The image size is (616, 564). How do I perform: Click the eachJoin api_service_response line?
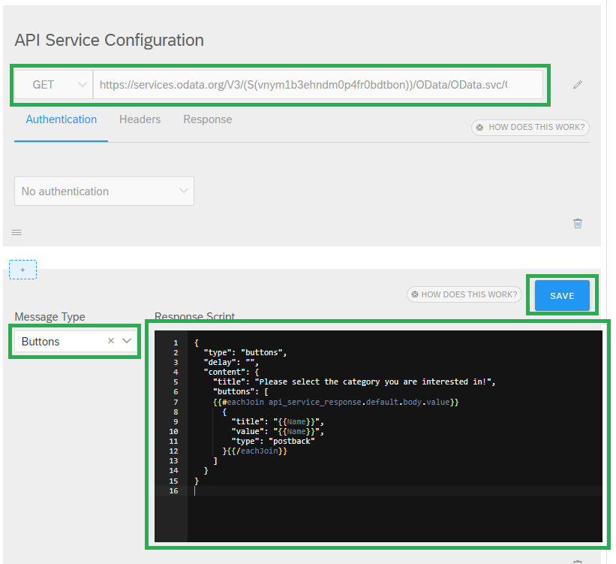point(335,402)
